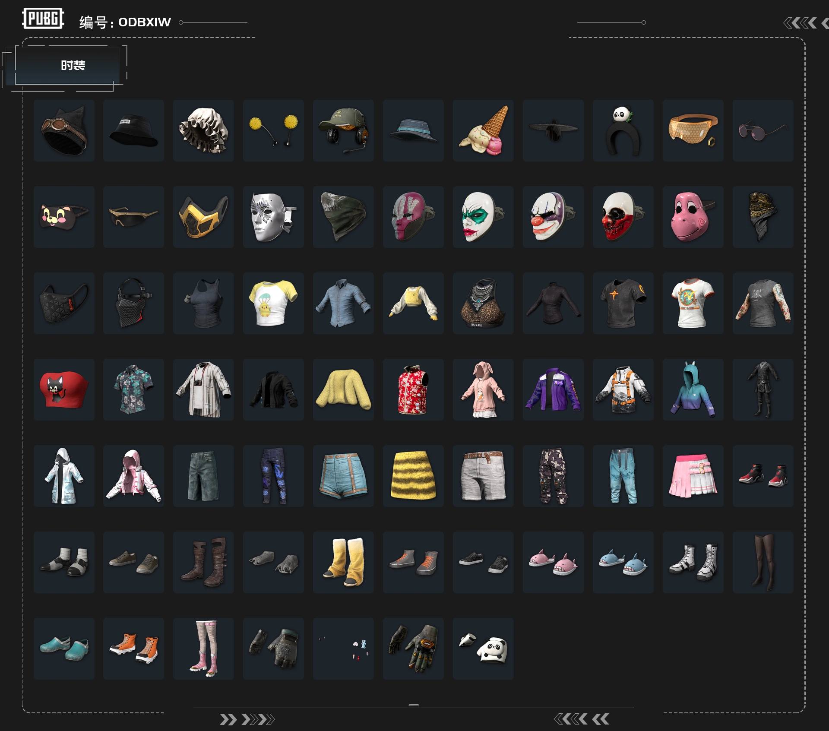
Task: Select the gold and black ninja mask
Action: click(x=203, y=217)
